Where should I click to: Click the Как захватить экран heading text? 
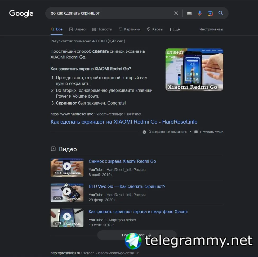(x=91, y=69)
